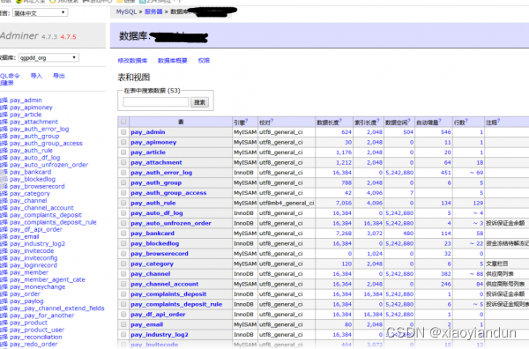Open pay_complaints_deposit table link in main table
Image resolution: width=529 pixels, height=349 pixels.
coord(168,294)
